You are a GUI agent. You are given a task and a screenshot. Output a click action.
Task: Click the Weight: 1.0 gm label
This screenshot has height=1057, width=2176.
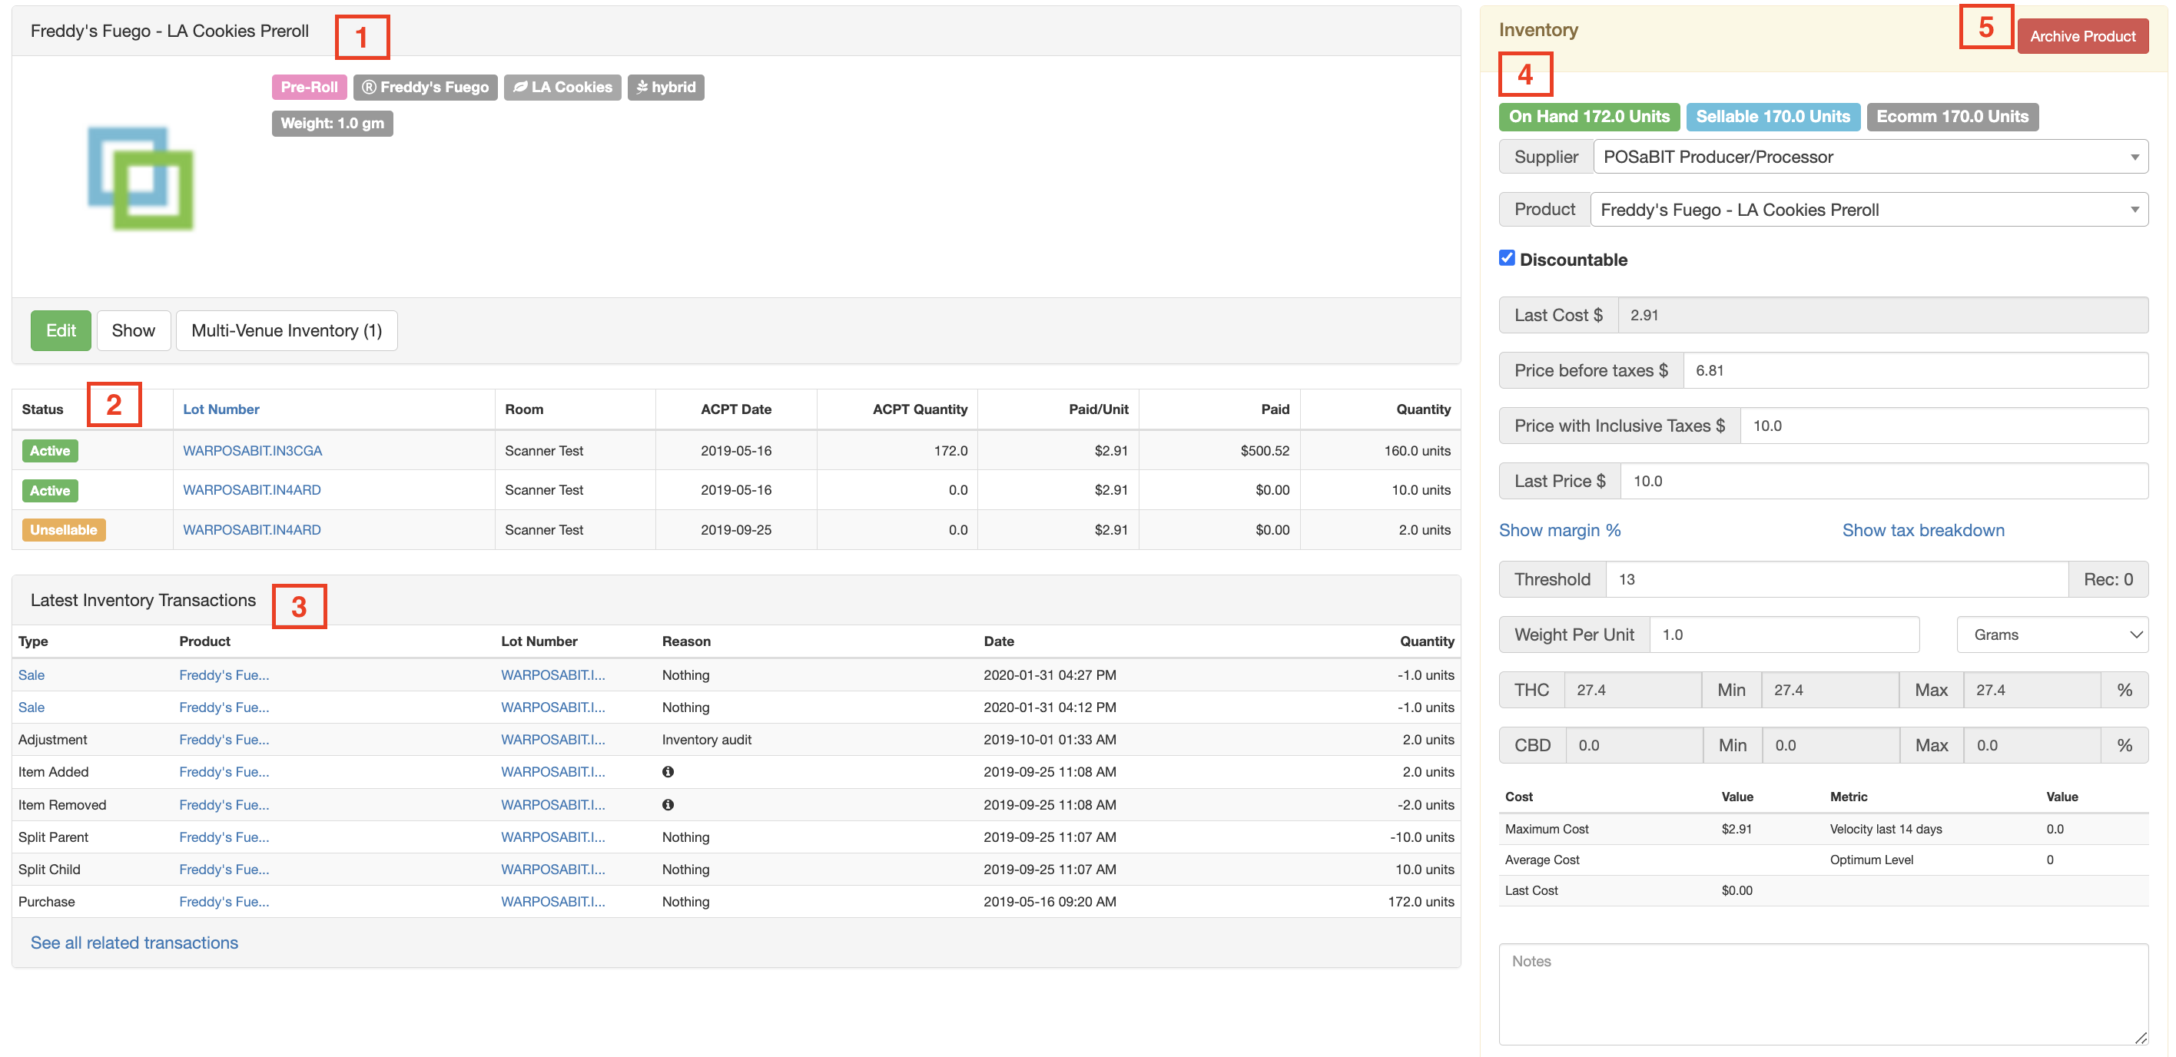tap(332, 123)
